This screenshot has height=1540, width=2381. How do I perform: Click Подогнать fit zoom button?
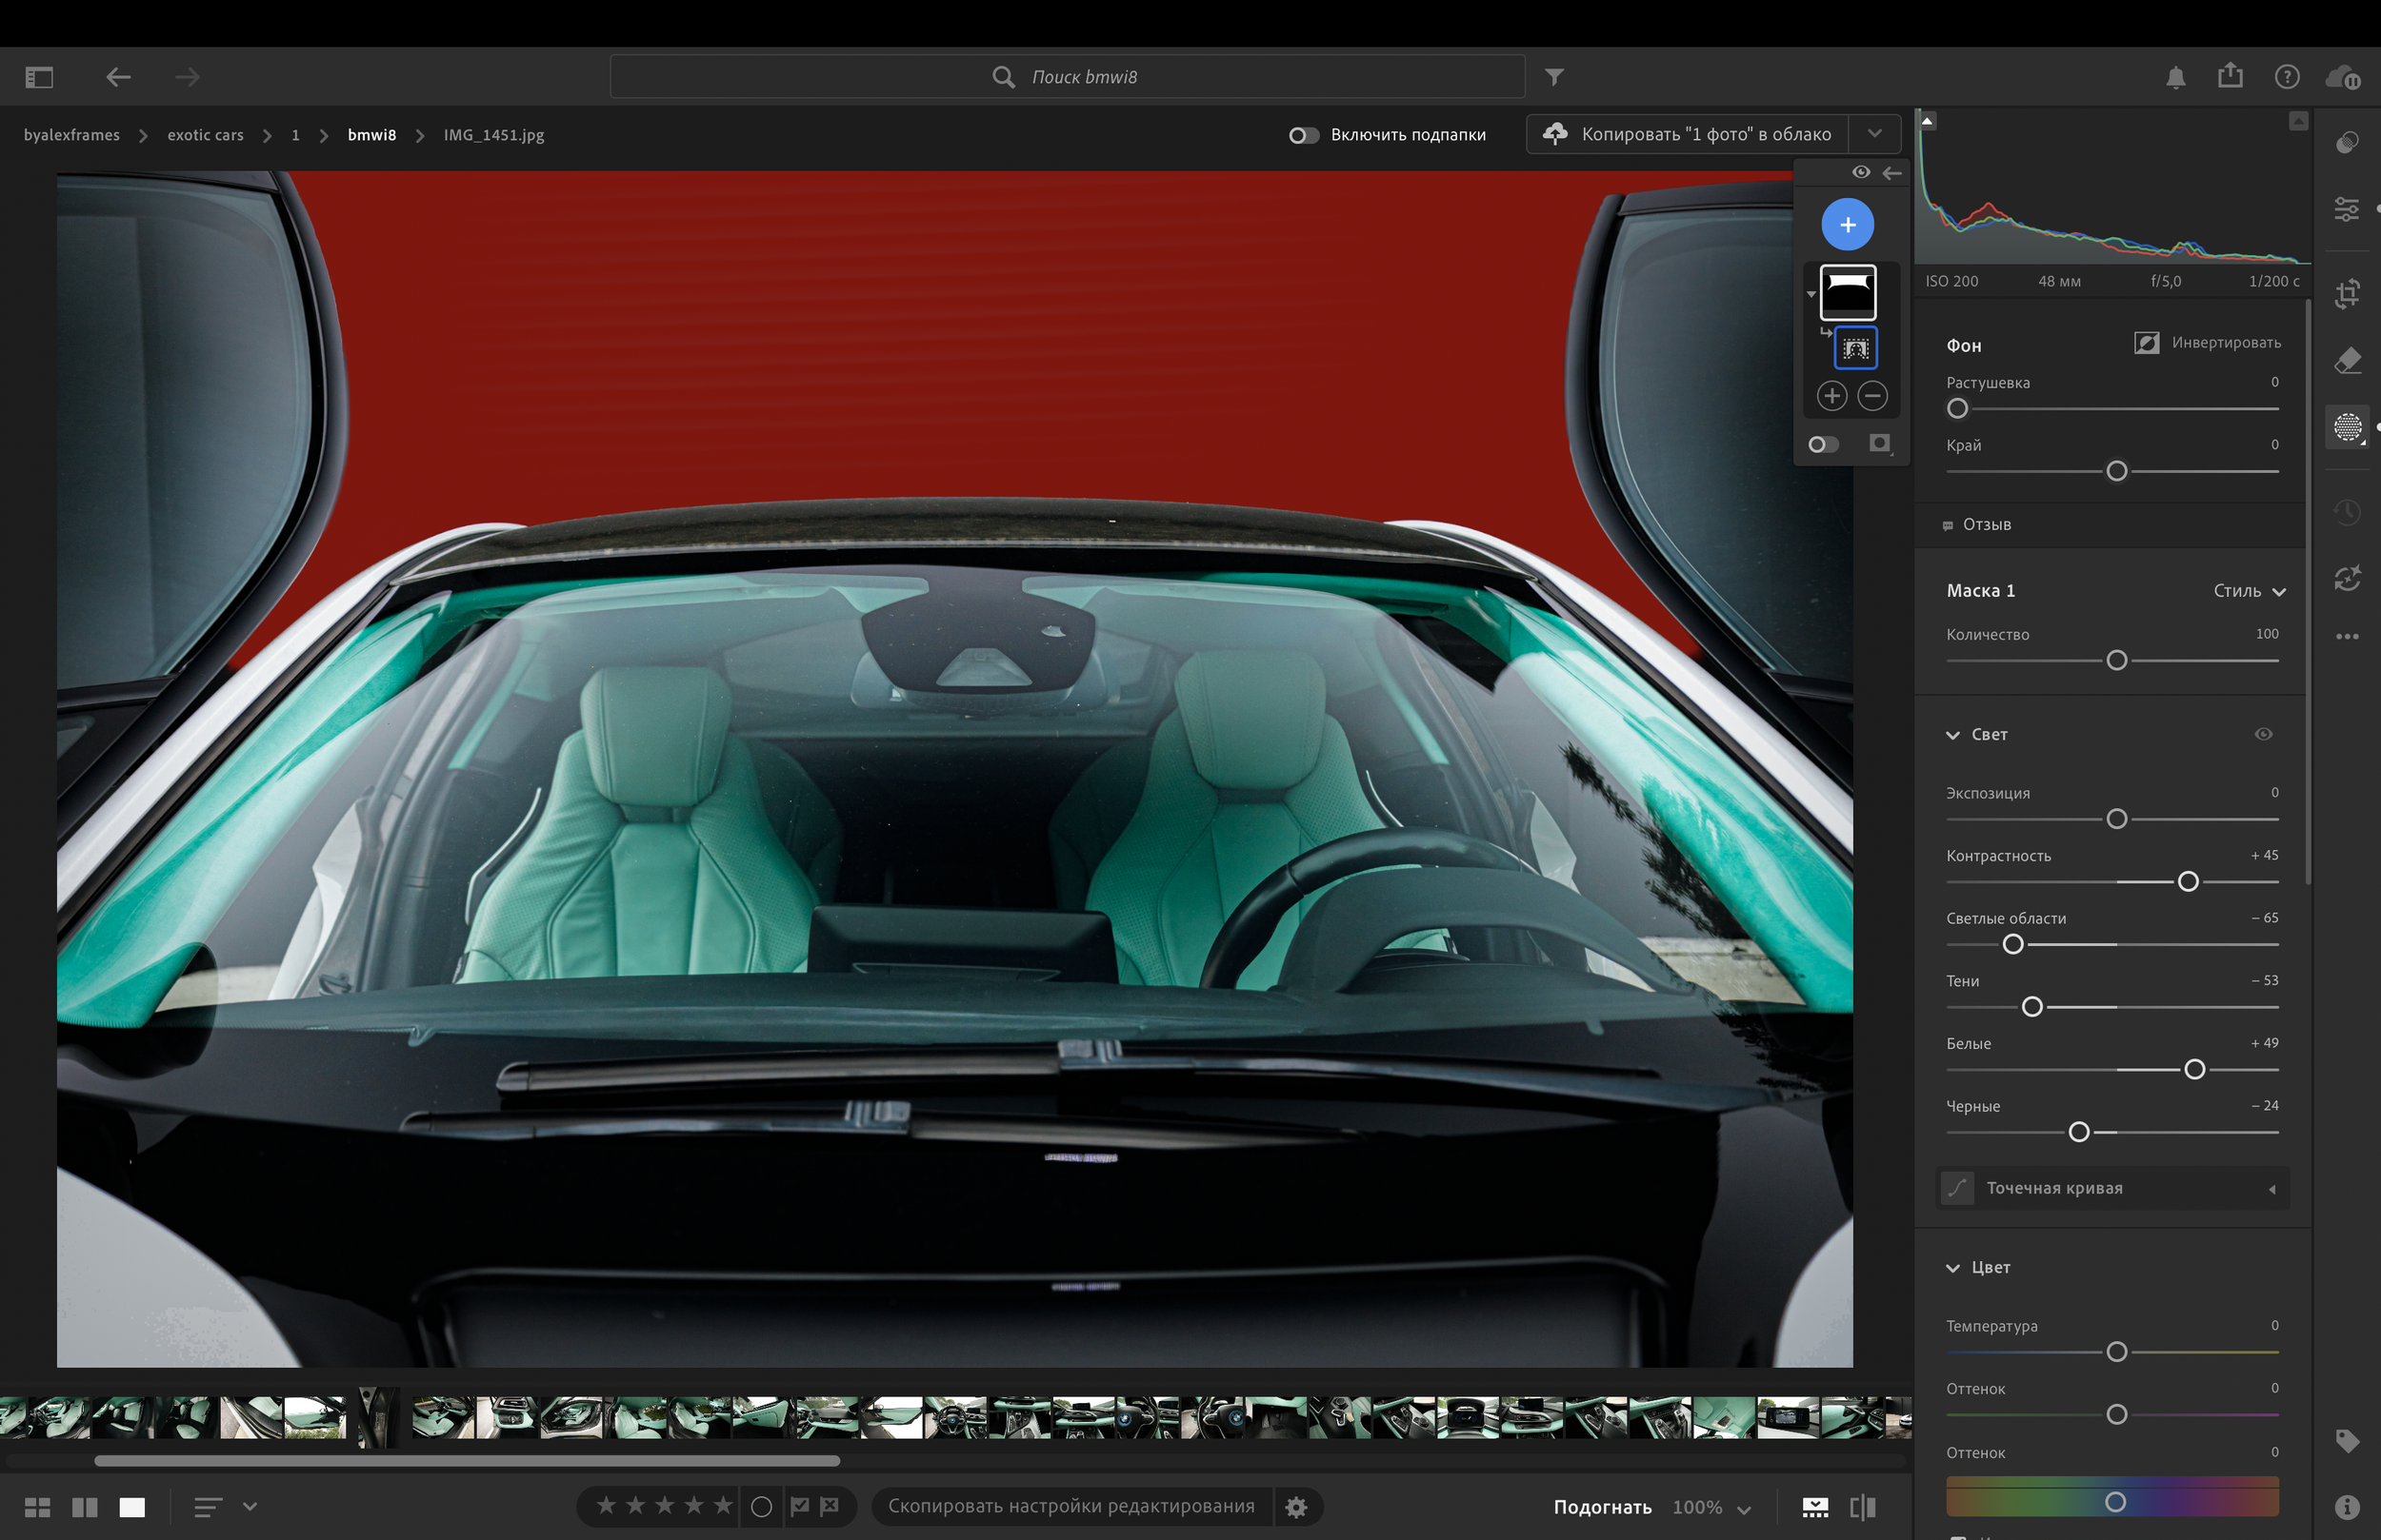tap(1602, 1507)
